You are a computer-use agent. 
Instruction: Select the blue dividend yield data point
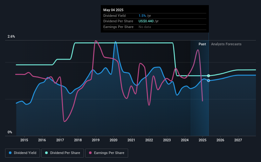pyautogui.click(x=209, y=81)
